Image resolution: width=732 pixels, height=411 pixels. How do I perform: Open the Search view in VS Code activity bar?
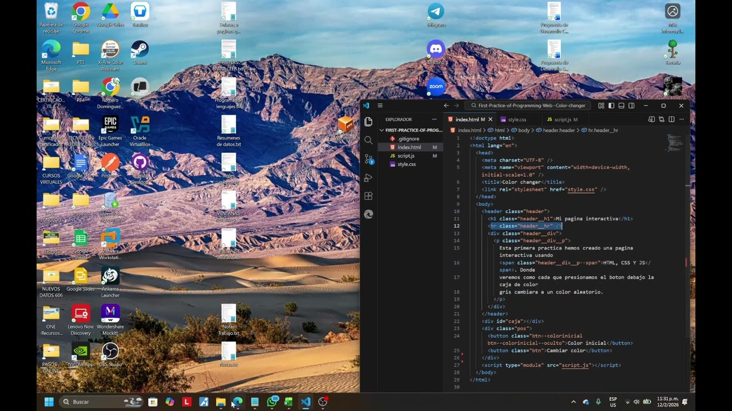(x=369, y=140)
